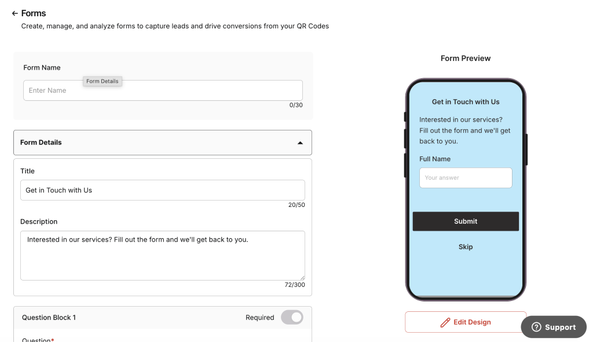Click the Get in Touch preview heading
This screenshot has width=593, height=342.
pyautogui.click(x=466, y=102)
